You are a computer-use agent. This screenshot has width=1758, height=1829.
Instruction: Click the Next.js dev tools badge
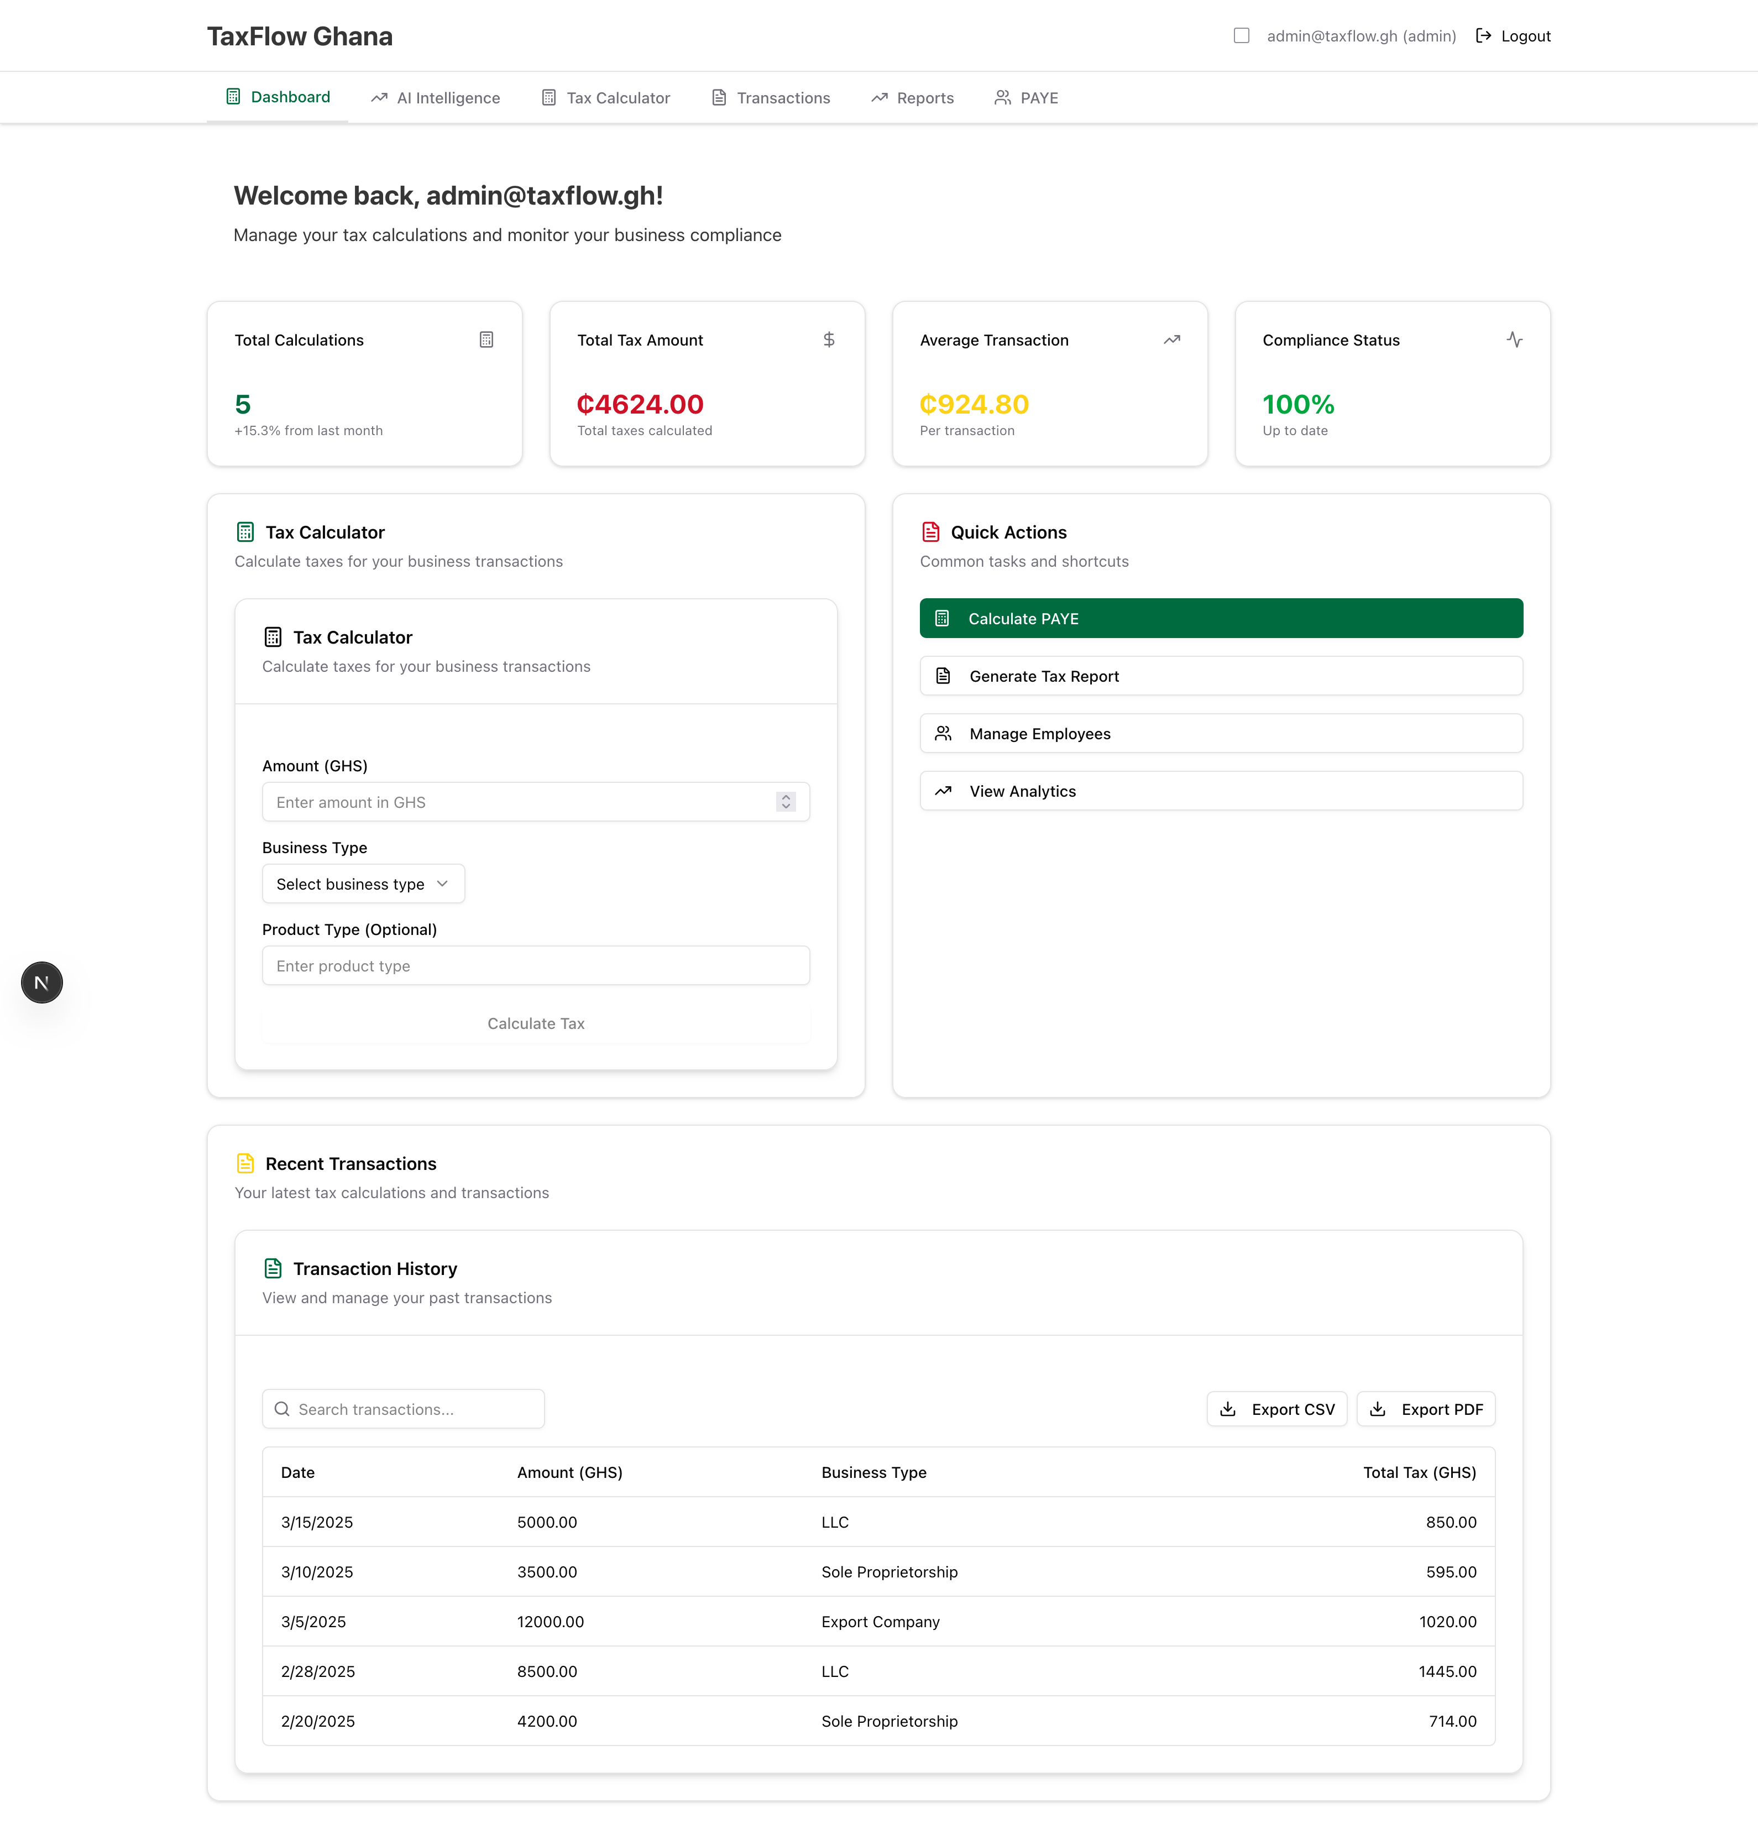click(42, 983)
